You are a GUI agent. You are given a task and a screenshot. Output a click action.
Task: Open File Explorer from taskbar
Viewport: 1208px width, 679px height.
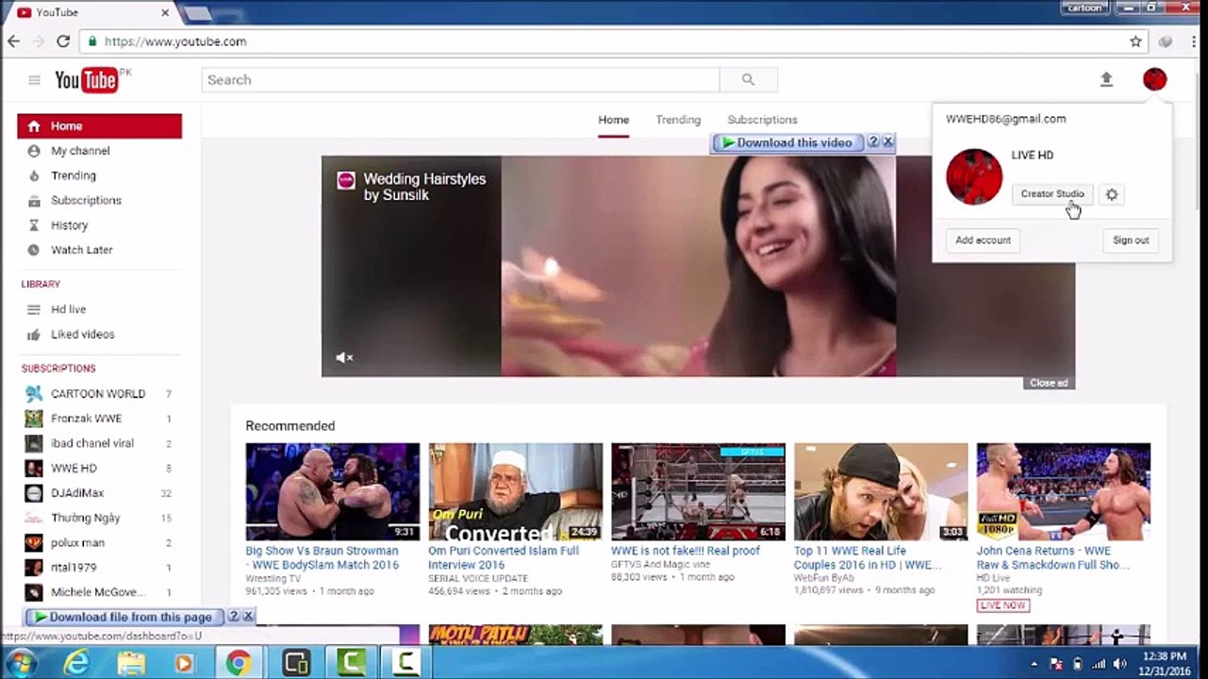(x=130, y=664)
